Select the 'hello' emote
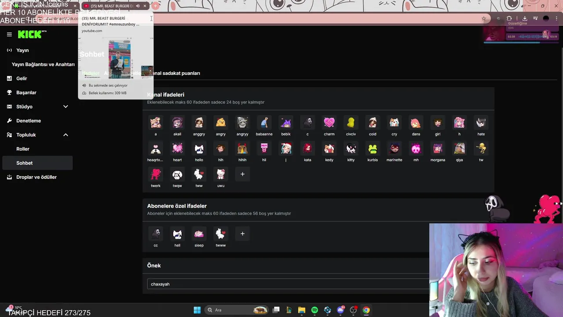Viewport: 563px width, 317px height. [x=199, y=148]
